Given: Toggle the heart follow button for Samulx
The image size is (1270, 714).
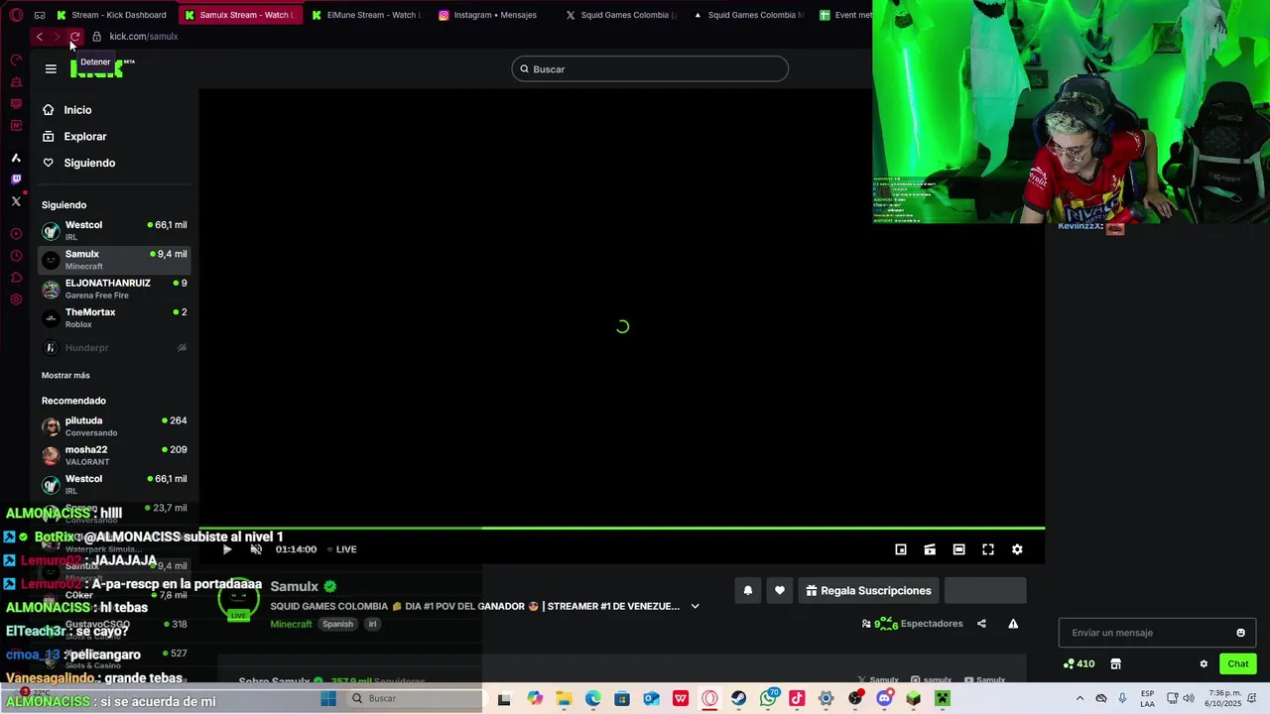Looking at the screenshot, I should coord(780,591).
